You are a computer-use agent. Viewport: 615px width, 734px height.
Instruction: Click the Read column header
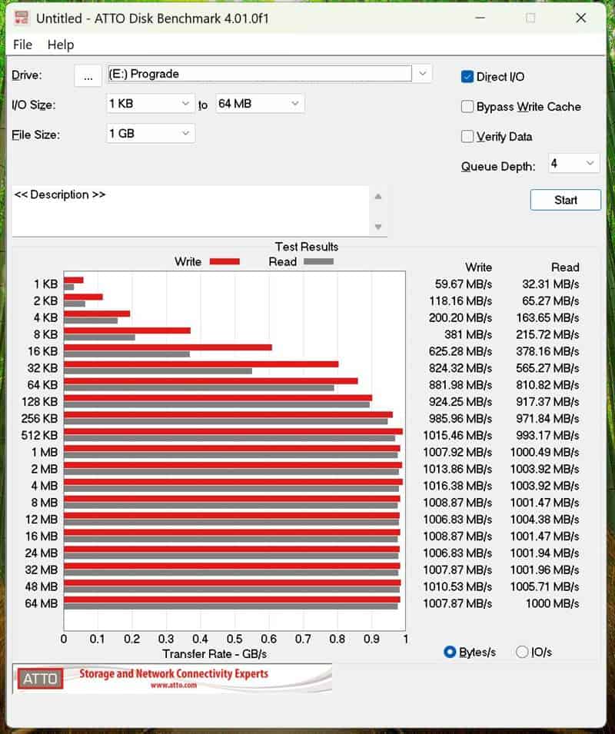tap(565, 267)
